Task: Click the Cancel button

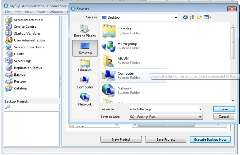Action: point(224,116)
